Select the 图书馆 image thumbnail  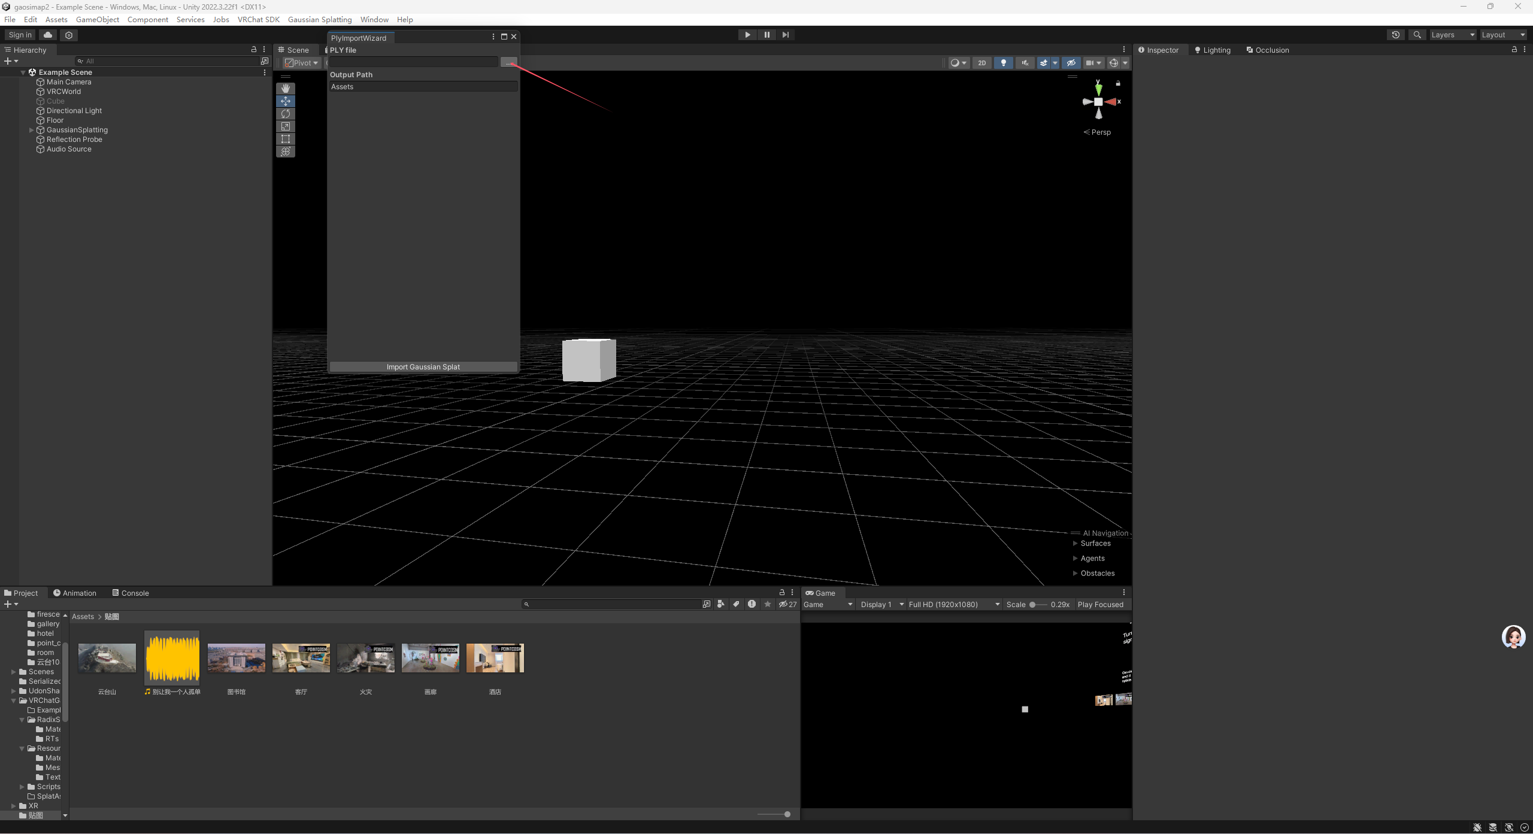pos(237,658)
